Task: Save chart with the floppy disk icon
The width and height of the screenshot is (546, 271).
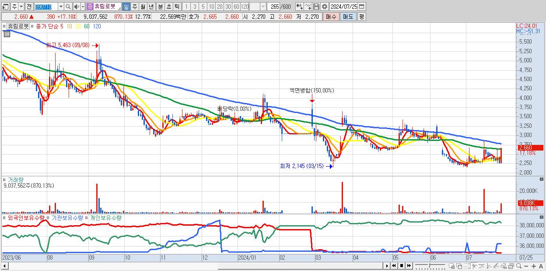Action: [316, 7]
